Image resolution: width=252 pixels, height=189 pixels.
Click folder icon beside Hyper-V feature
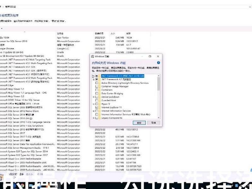point(100,104)
